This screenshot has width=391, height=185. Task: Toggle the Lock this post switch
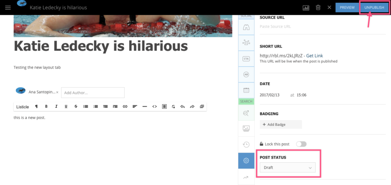[x=301, y=144]
